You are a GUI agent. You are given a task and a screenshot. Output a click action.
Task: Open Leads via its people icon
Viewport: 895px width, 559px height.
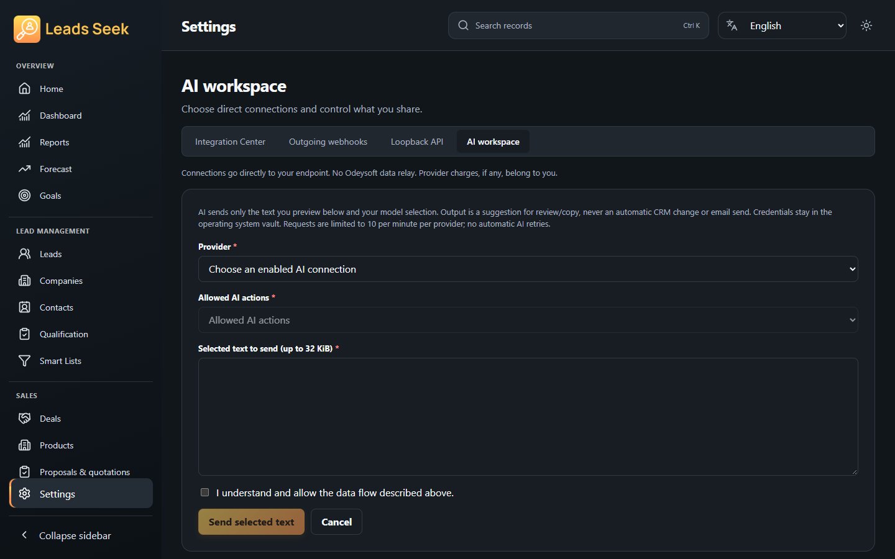(x=24, y=254)
